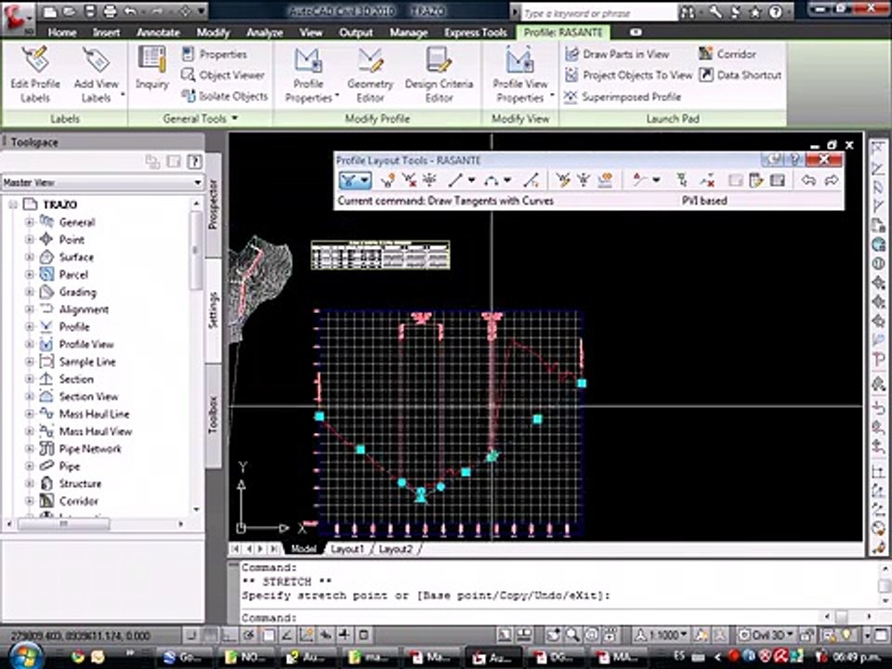
Task: Click Delete Entity icon in layout tools
Action: coord(707,180)
